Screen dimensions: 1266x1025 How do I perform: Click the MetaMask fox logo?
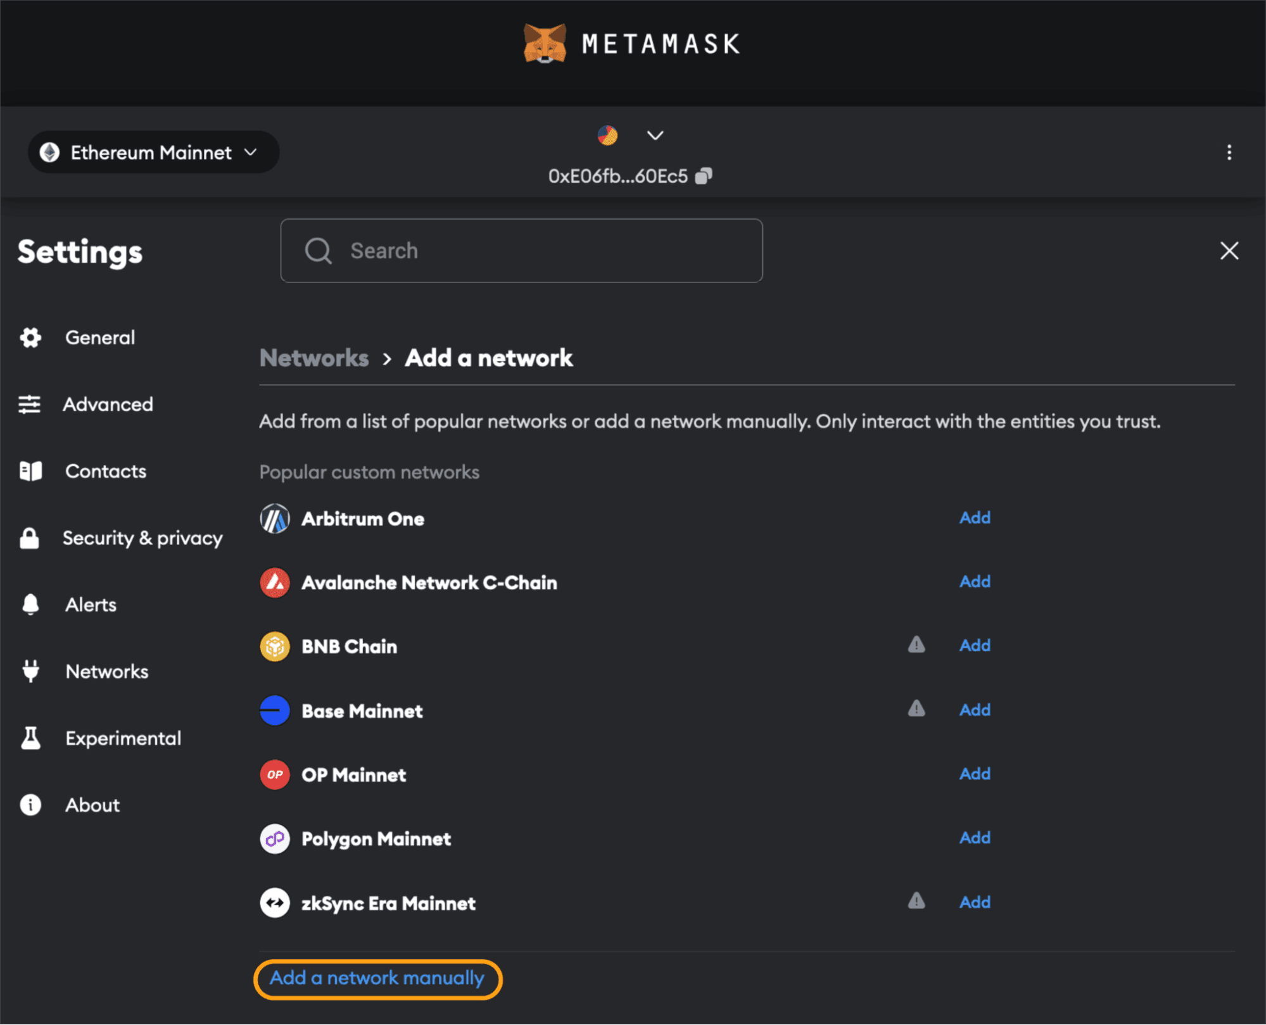(x=545, y=43)
